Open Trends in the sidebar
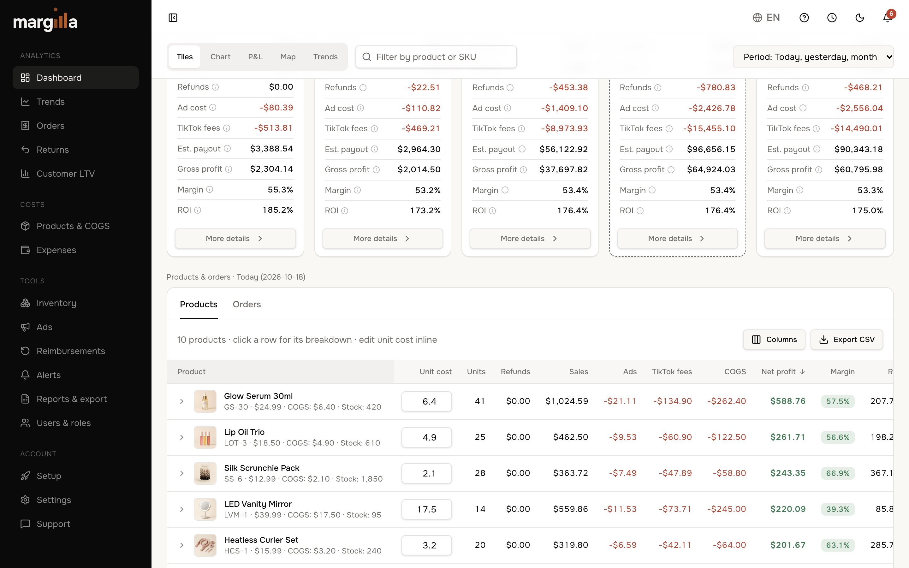 point(75,102)
